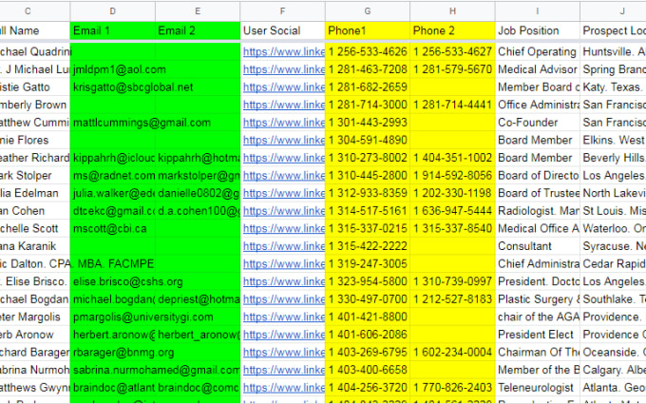Screen dimensions: 646x404
Task: Select phone cell 1 281-463-7208
Action: 368,69
